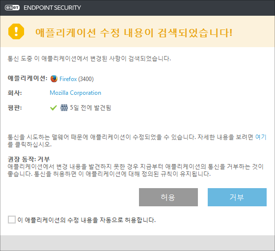
Task: Click the green reputation checkmark icon
Action: tap(54, 108)
